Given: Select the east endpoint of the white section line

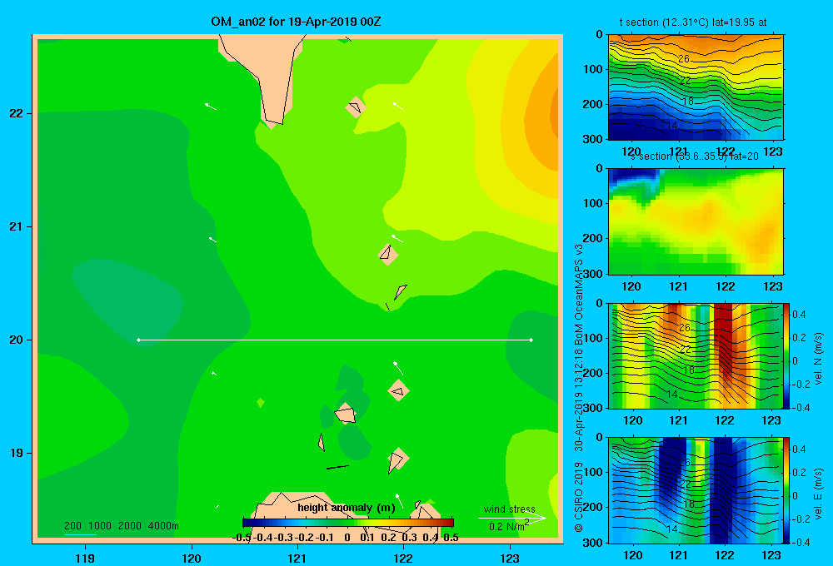Looking at the screenshot, I should (531, 340).
